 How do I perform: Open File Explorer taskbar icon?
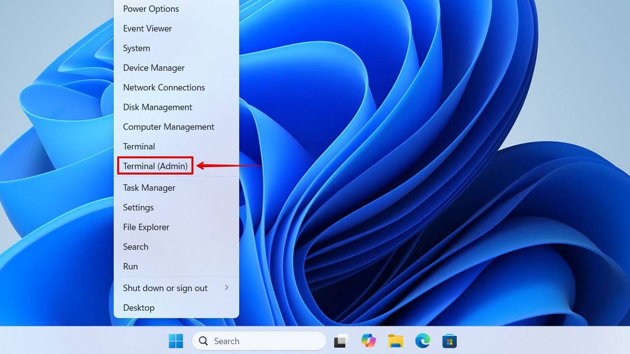pyautogui.click(x=395, y=341)
